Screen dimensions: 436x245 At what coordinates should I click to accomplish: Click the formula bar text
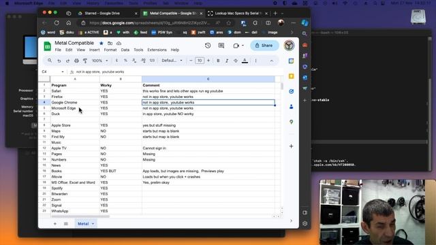100,72
